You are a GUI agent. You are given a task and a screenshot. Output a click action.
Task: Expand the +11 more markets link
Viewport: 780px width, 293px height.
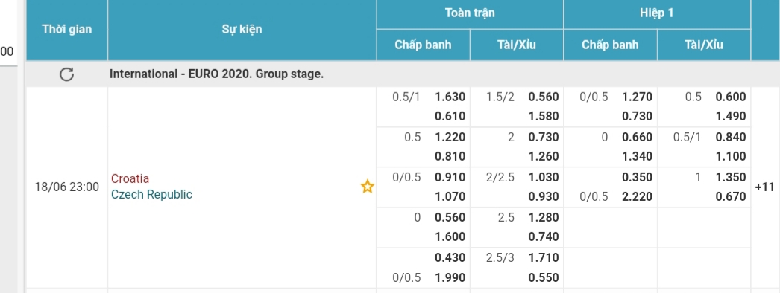point(764,187)
